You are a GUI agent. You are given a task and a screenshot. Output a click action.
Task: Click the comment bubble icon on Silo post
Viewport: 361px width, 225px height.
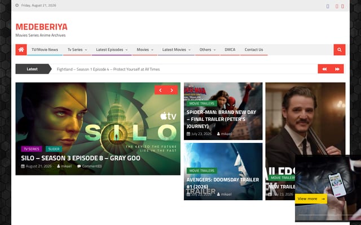coord(79,166)
